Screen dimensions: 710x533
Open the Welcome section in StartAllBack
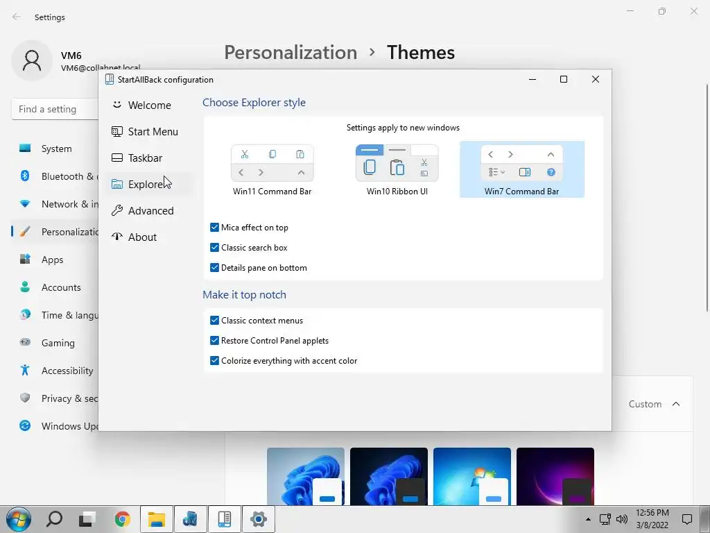(x=149, y=105)
